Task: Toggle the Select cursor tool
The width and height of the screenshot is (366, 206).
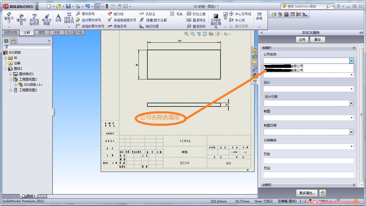Action: click(x=97, y=6)
